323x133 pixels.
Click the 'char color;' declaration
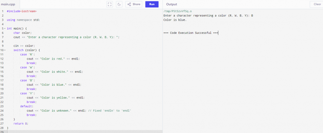(x=23, y=33)
